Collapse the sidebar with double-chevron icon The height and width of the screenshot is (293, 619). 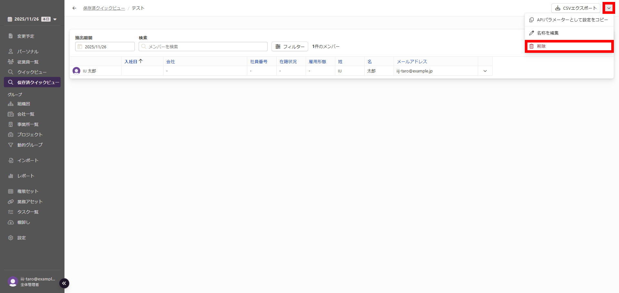64,283
